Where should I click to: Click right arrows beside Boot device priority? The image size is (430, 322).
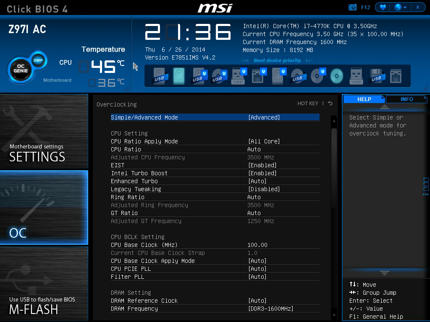309,60
